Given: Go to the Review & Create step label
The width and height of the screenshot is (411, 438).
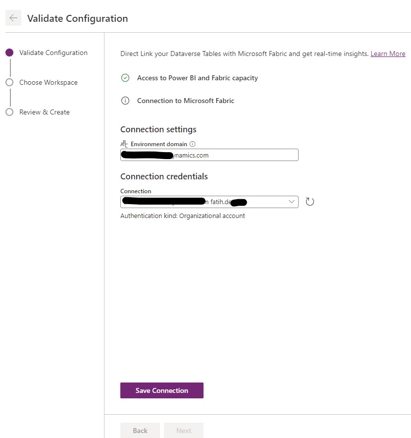Looking at the screenshot, I should click(45, 112).
